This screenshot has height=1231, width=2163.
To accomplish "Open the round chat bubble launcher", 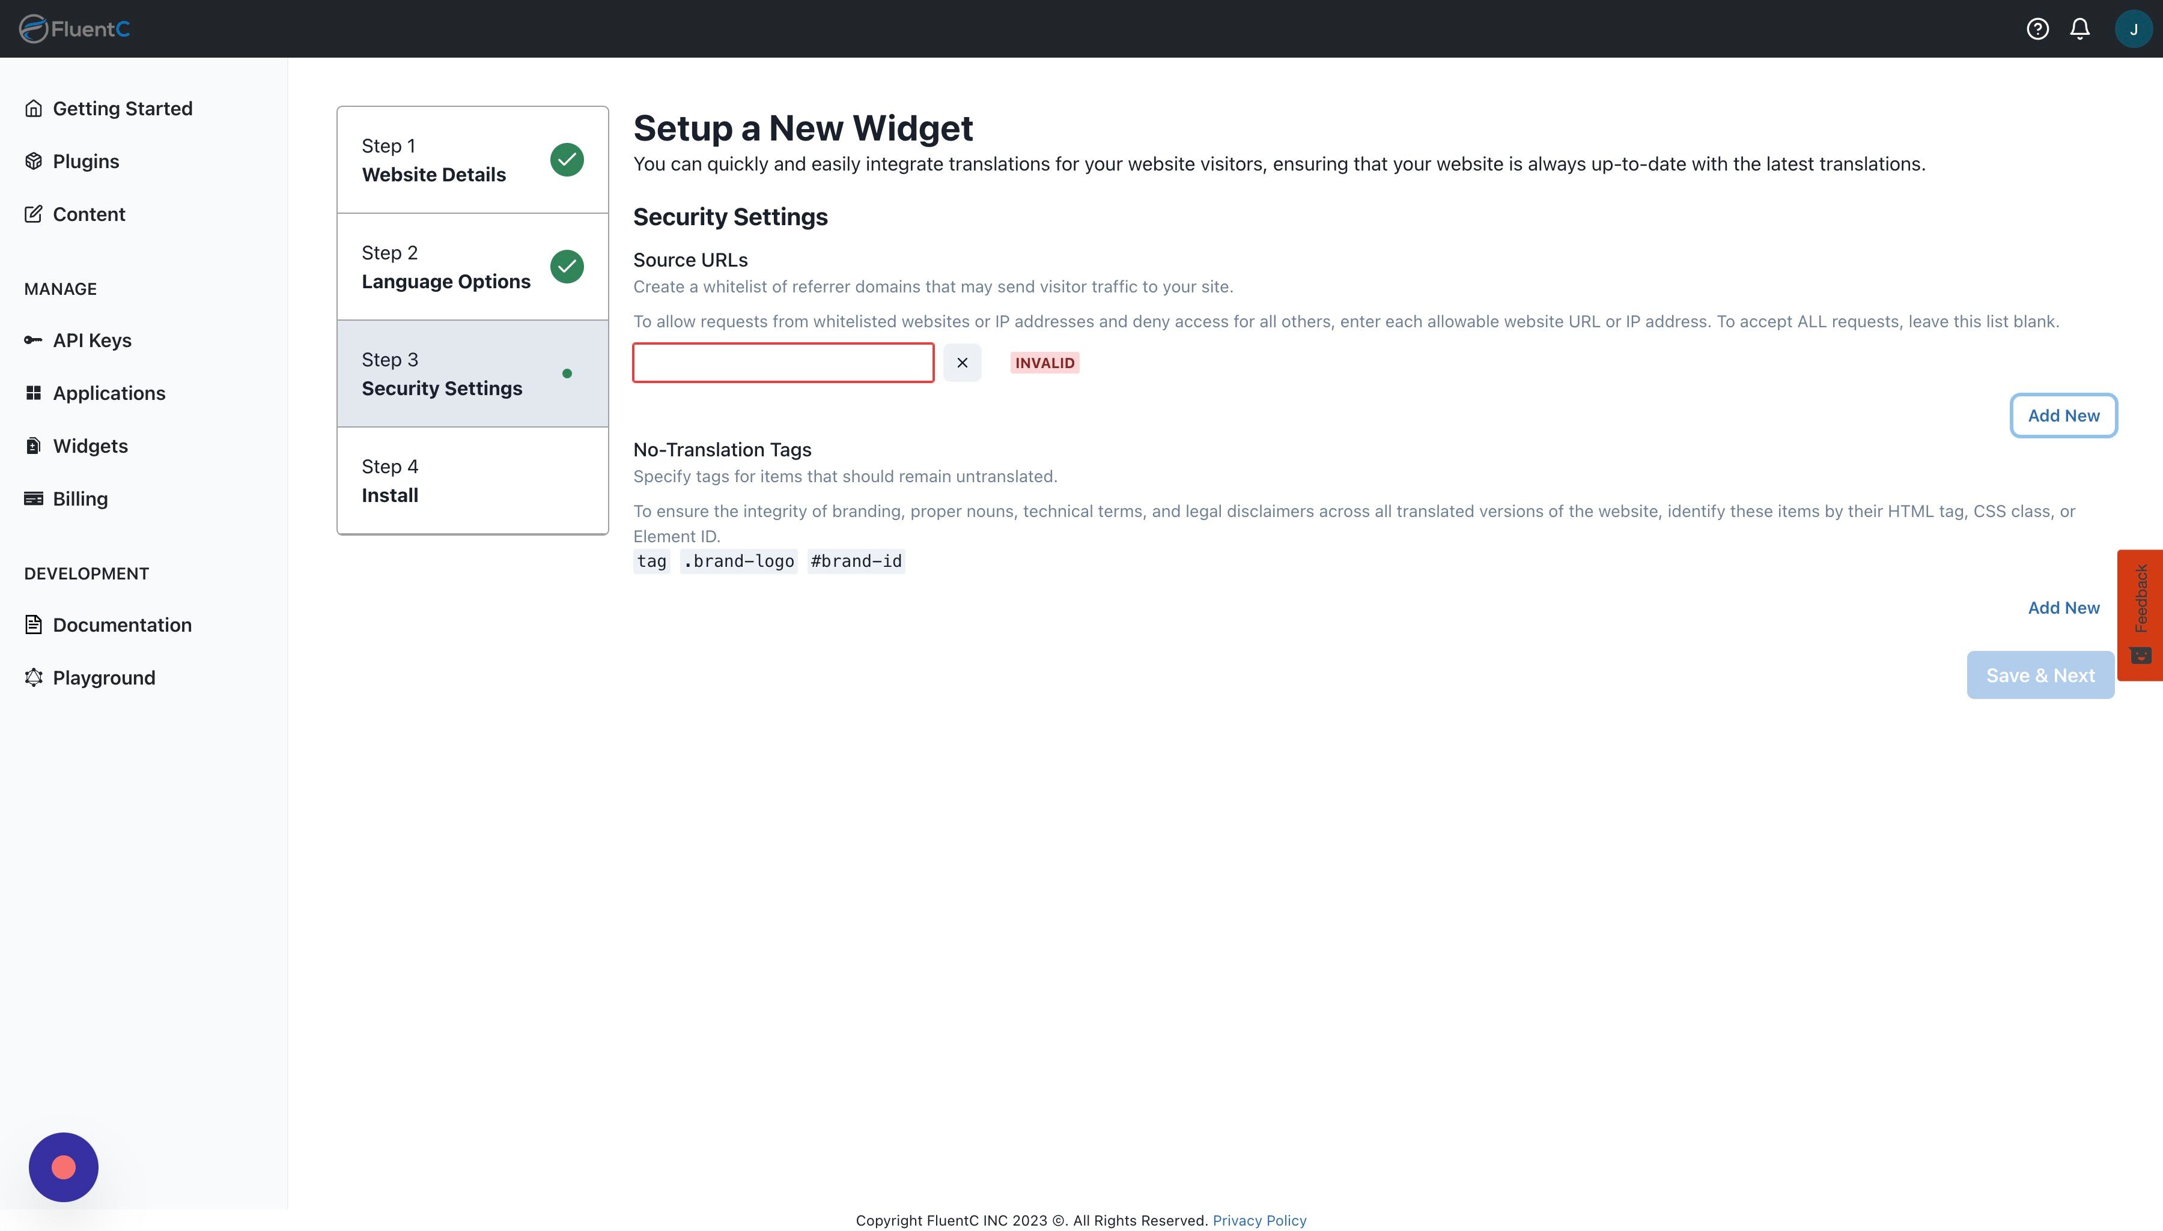I will pos(64,1167).
